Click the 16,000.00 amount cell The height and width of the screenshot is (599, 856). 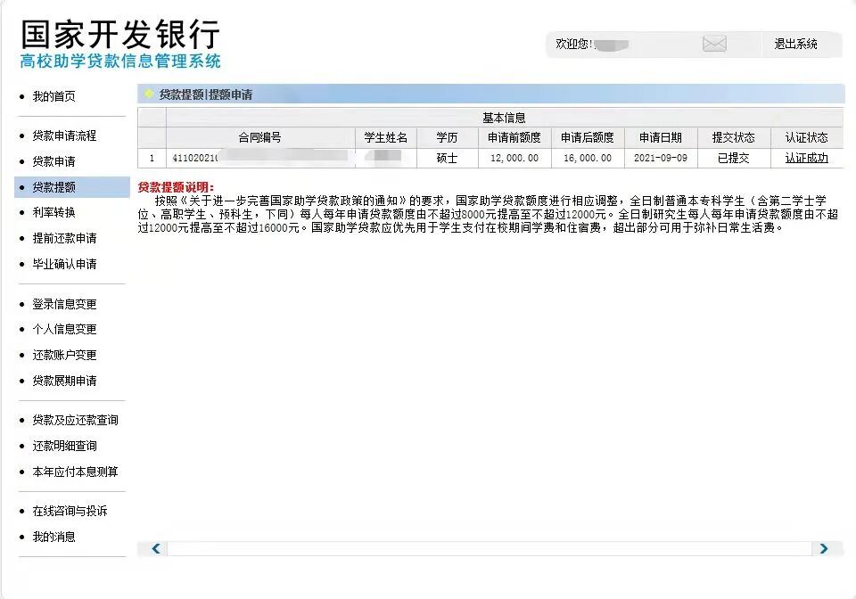pyautogui.click(x=588, y=158)
